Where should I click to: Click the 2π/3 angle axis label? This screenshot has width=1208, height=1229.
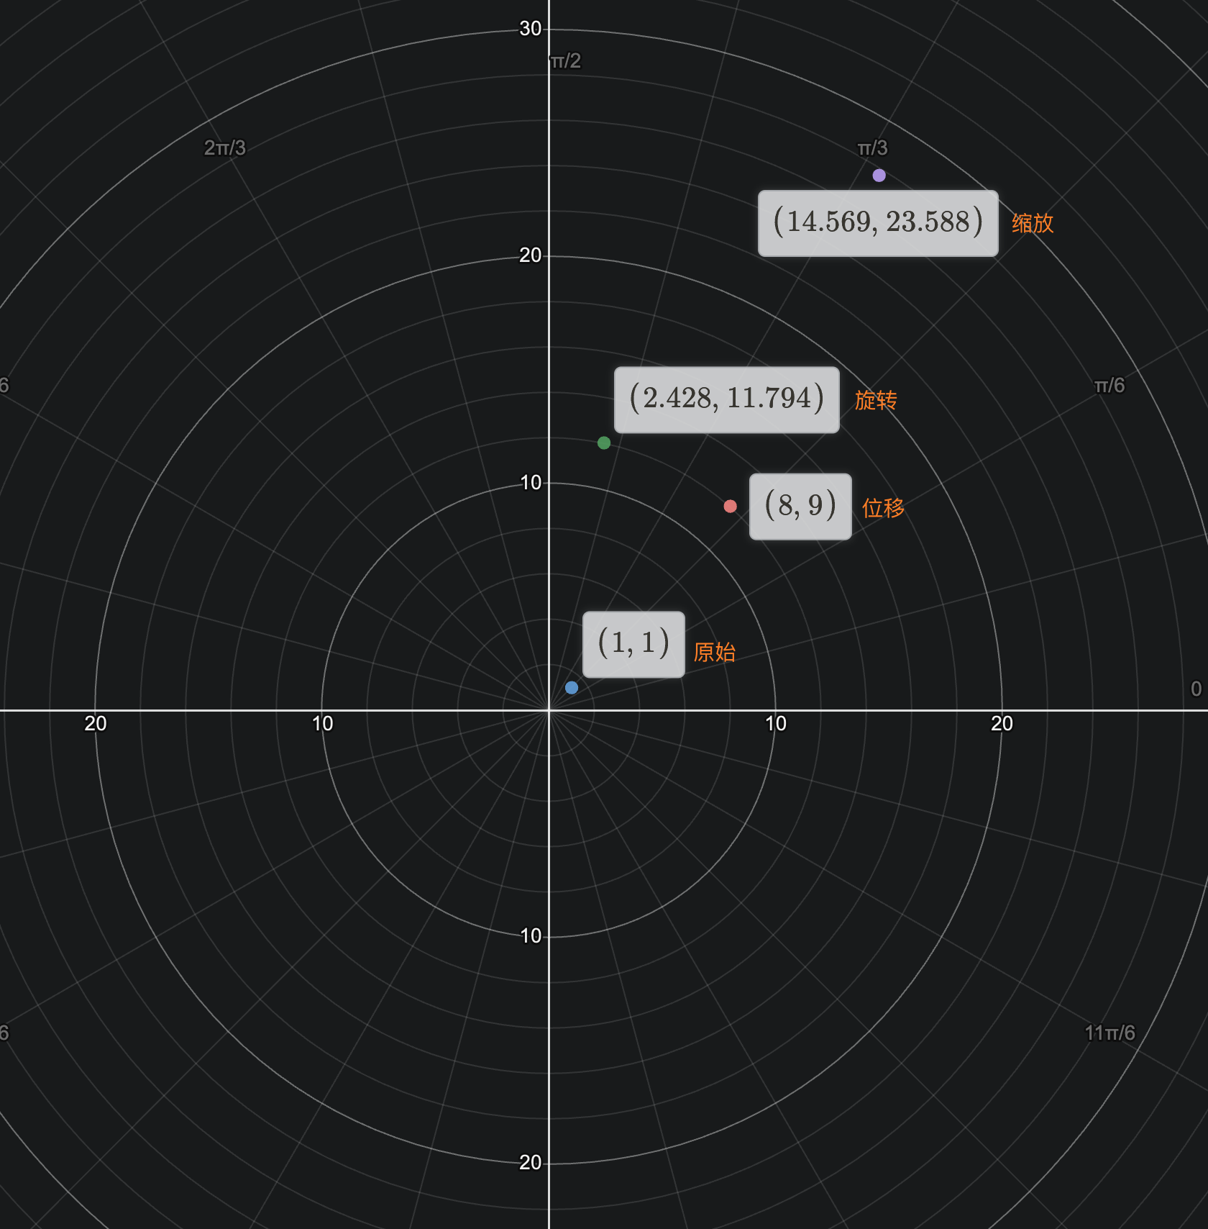(224, 148)
